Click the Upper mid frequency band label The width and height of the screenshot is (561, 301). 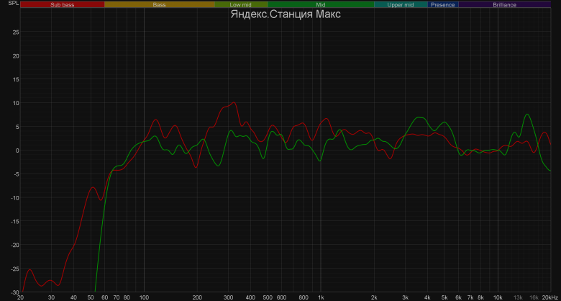(401, 5)
